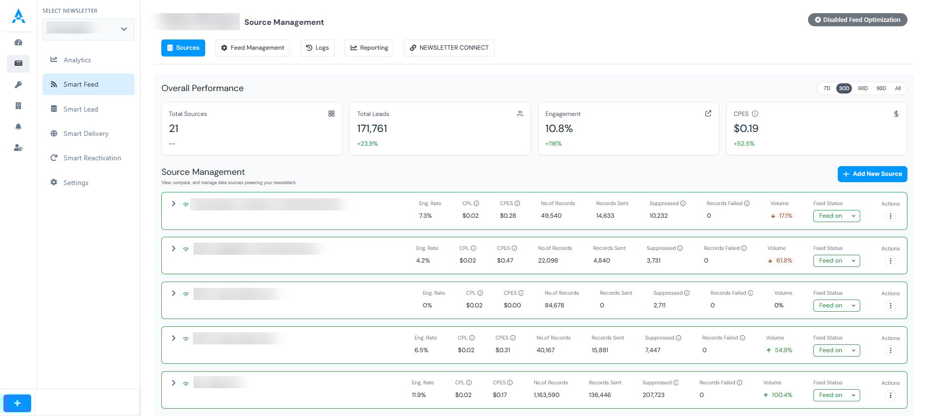Image resolution: width=925 pixels, height=416 pixels.
Task: Switch time range to 60D
Action: pyautogui.click(x=863, y=88)
